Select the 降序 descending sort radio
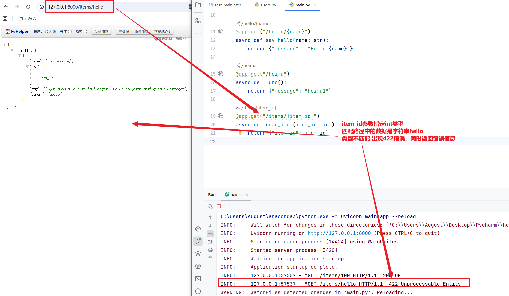The height and width of the screenshot is (296, 509). (85, 32)
